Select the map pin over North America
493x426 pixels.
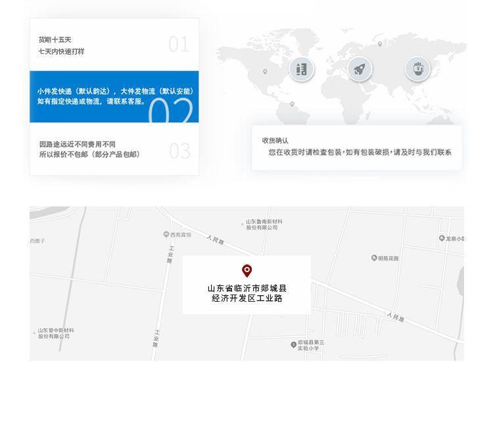coord(265,72)
